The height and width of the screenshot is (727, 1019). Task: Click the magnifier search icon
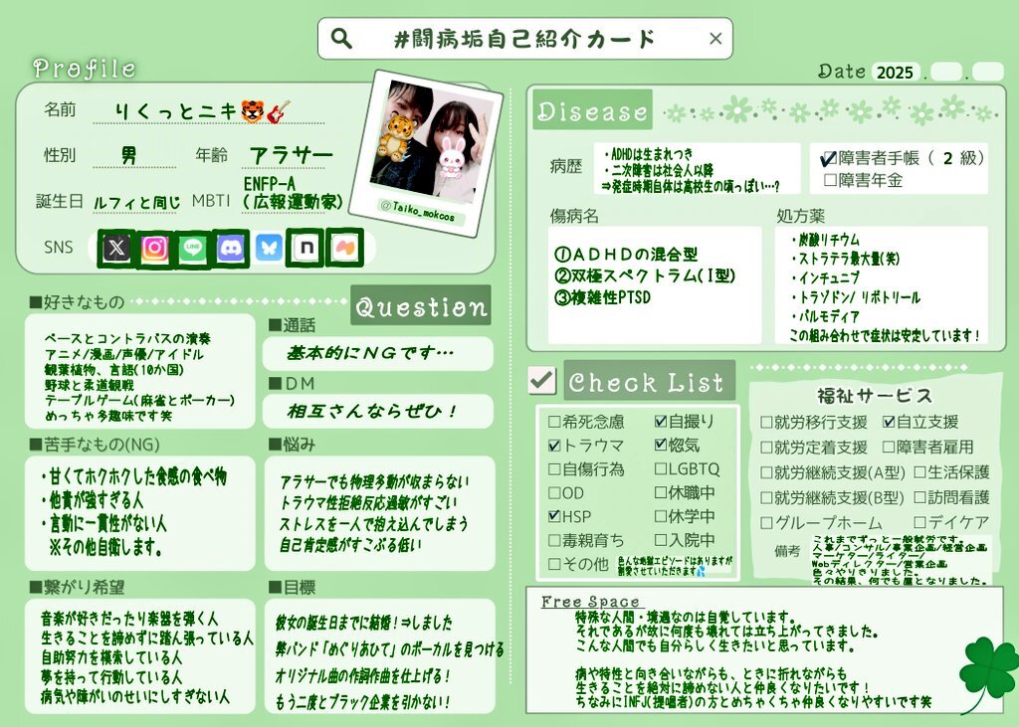coord(341,39)
